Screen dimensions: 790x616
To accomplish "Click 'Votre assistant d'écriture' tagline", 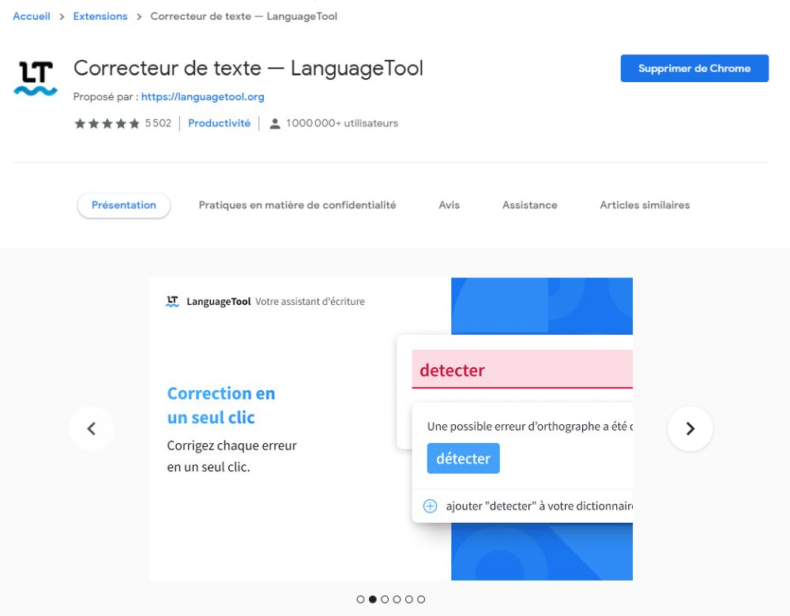I will pyautogui.click(x=310, y=302).
